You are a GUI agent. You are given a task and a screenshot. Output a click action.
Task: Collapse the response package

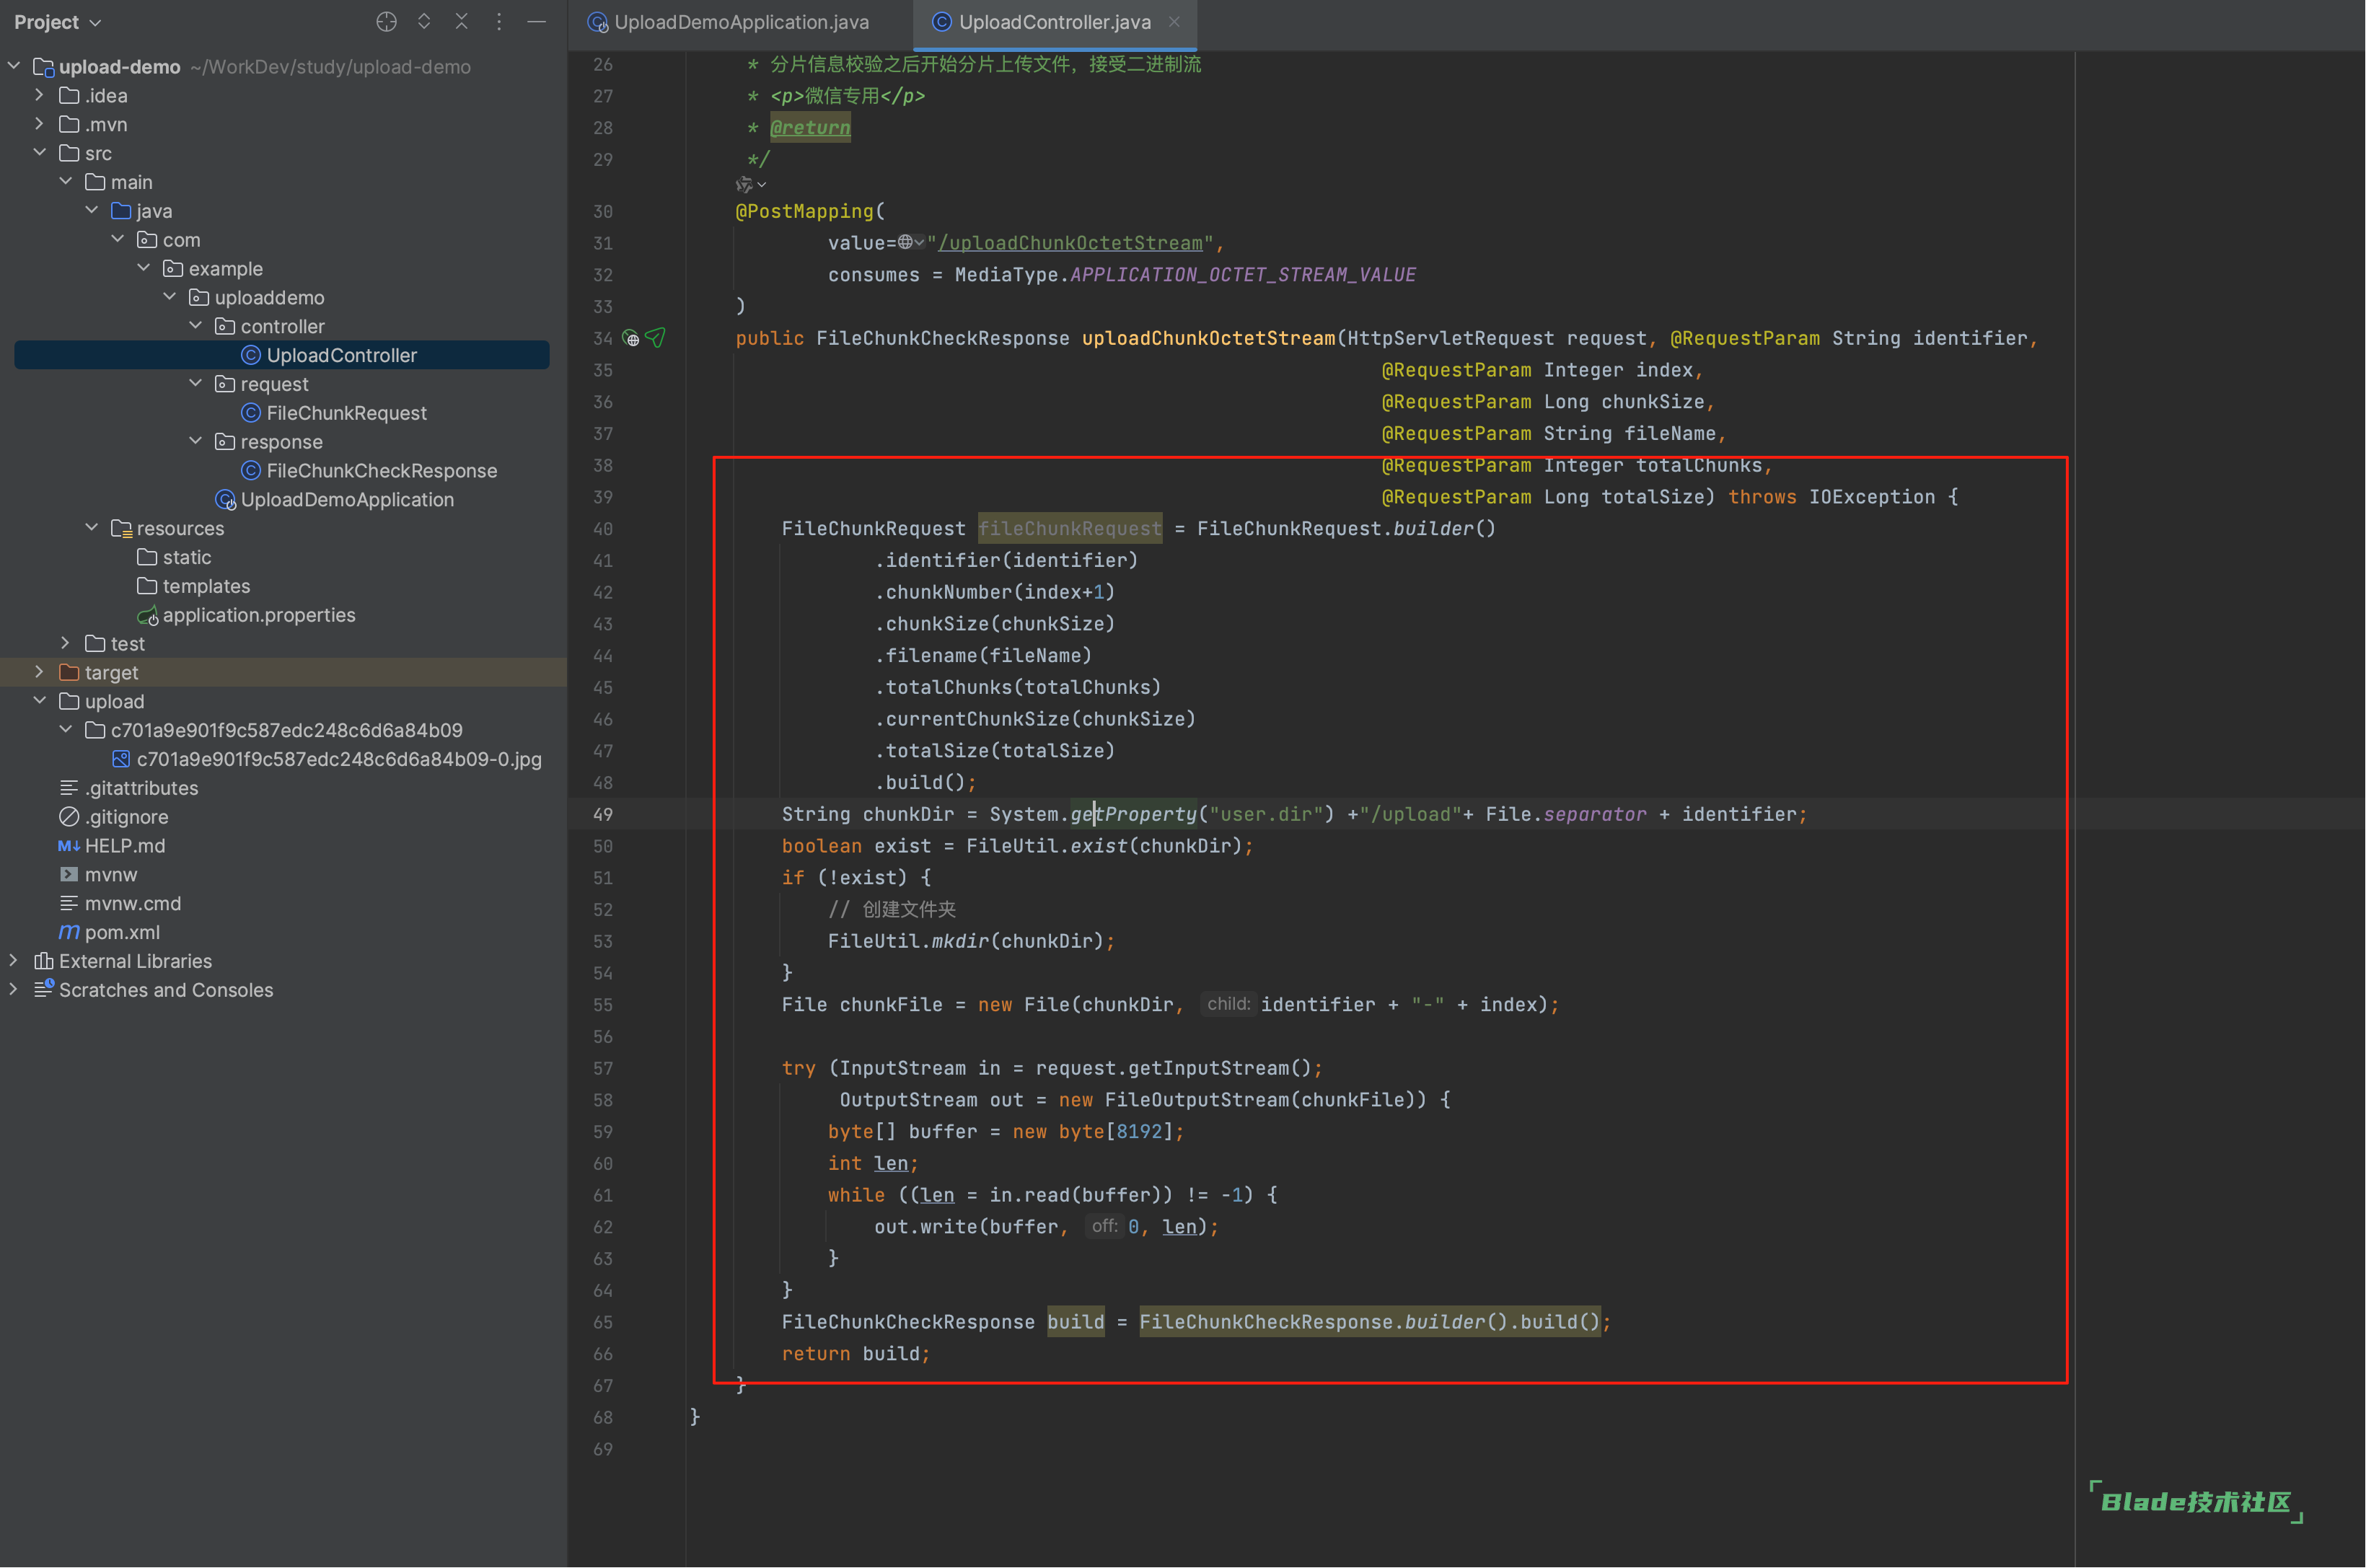[195, 442]
